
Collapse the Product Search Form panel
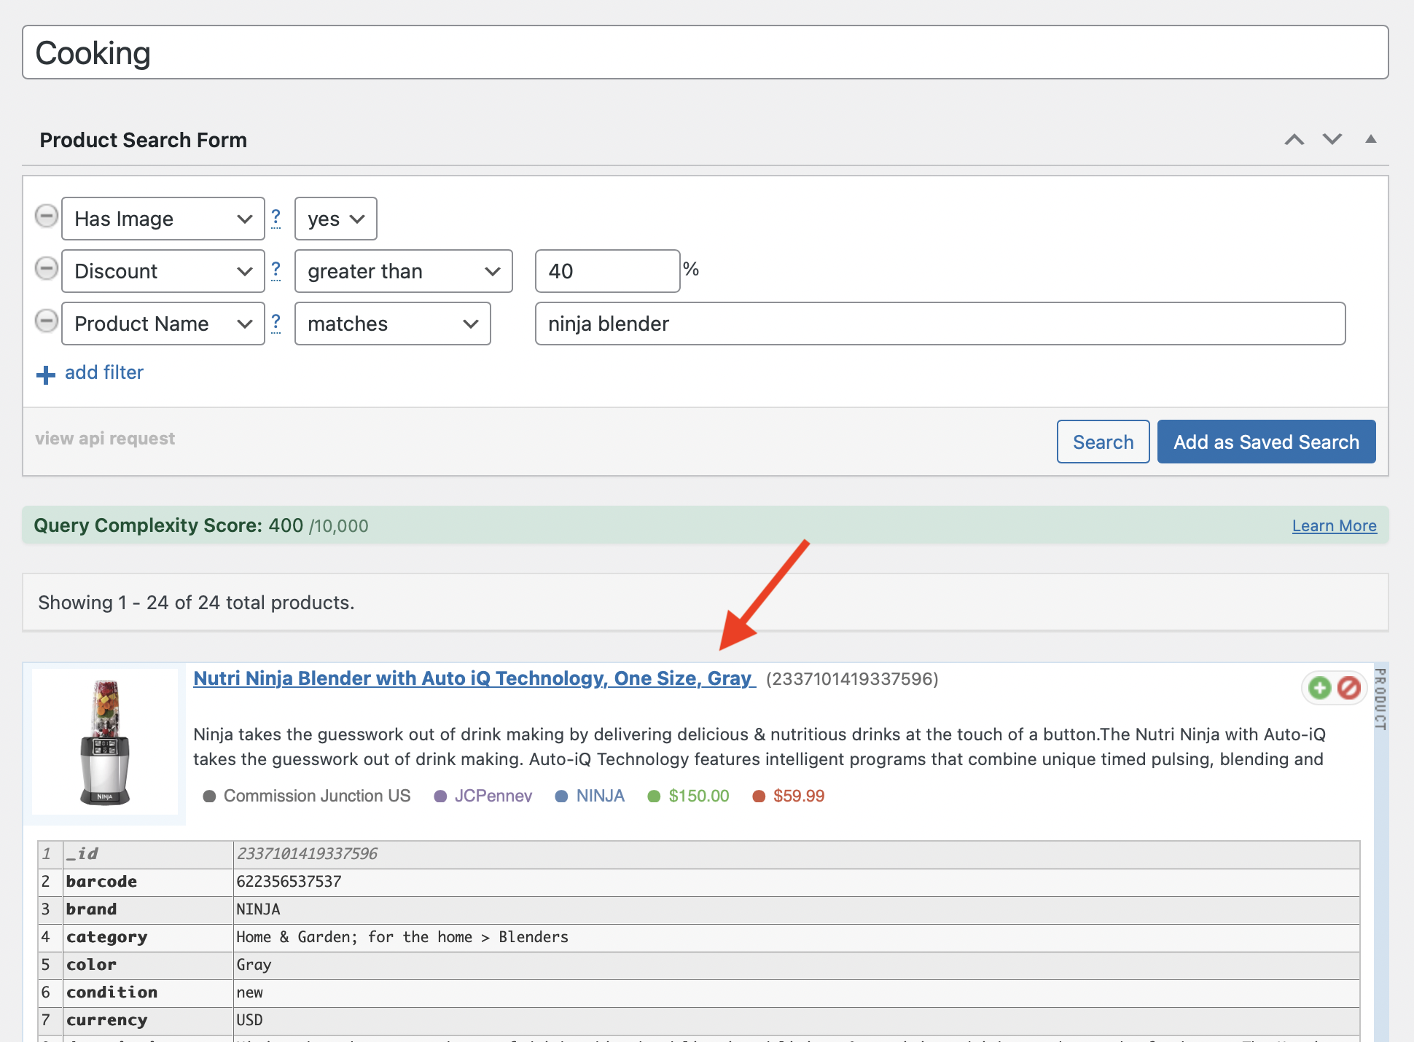click(x=1371, y=139)
